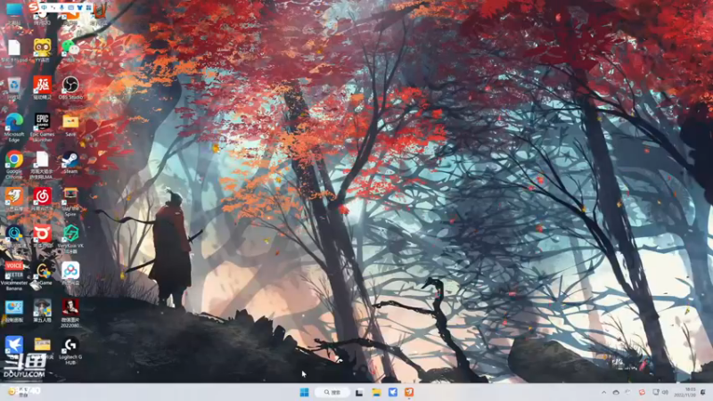Launch the blue Xunlei bird icon
This screenshot has width=713, height=401.
click(14, 346)
